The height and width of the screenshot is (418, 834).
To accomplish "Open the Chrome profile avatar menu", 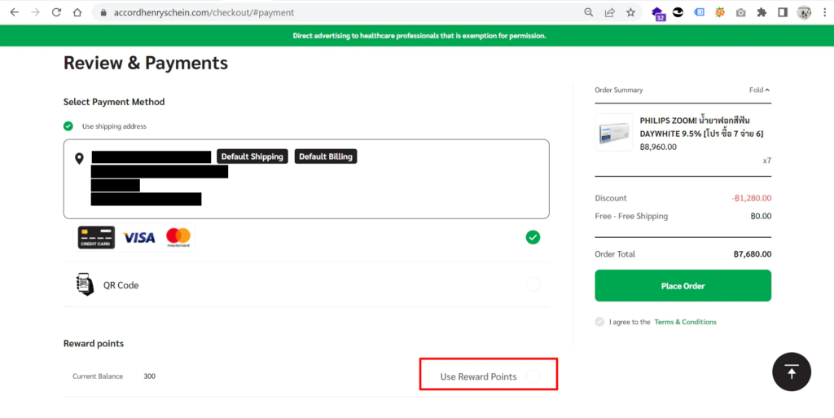I will [x=804, y=12].
